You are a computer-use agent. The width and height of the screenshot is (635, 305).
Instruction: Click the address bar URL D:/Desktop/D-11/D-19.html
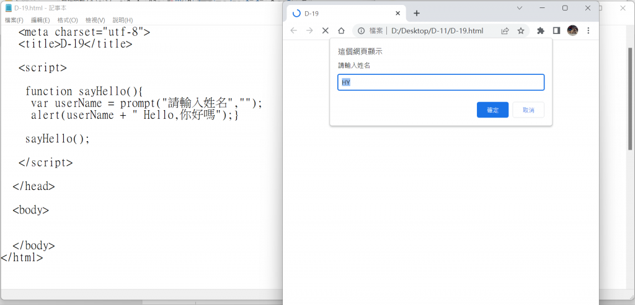click(437, 31)
